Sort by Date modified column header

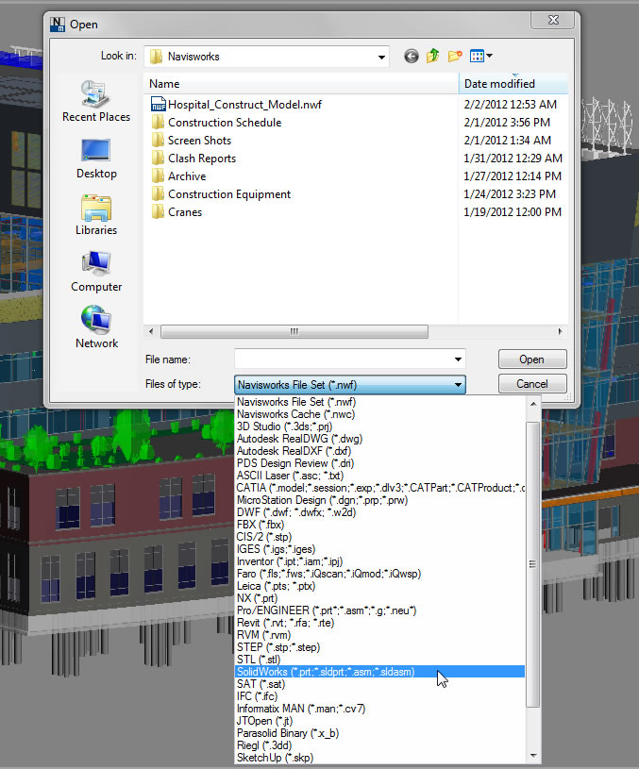pyautogui.click(x=513, y=84)
